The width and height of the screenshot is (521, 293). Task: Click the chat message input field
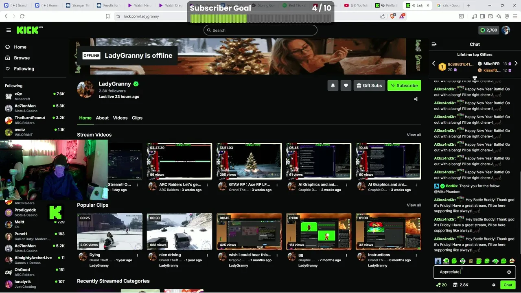[x=475, y=272]
